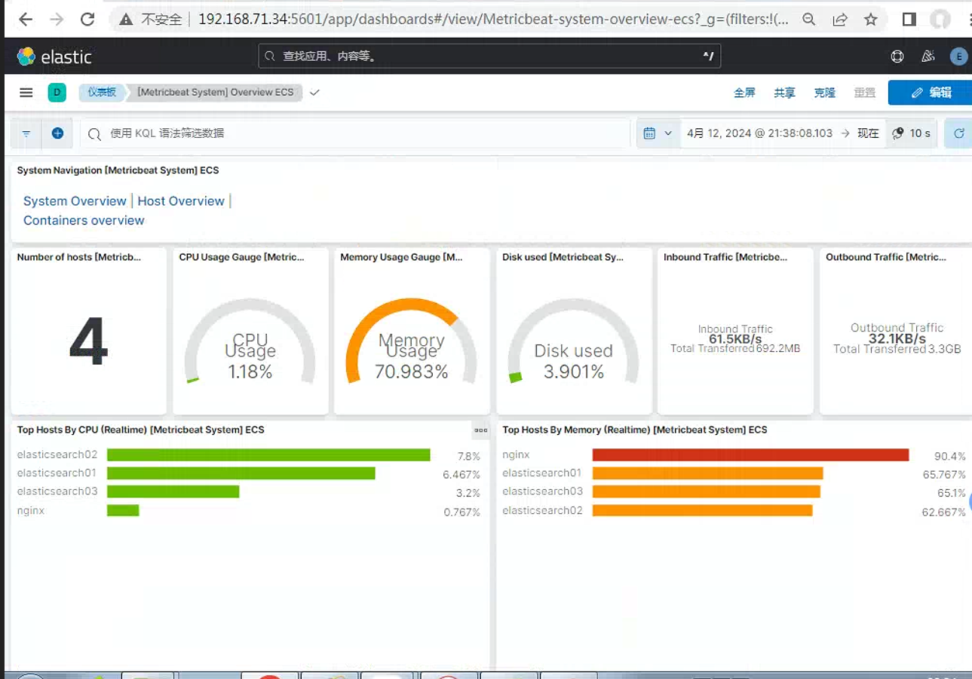Image resolution: width=972 pixels, height=679 pixels.
Task: Click the add filter plus icon
Action: tap(57, 133)
